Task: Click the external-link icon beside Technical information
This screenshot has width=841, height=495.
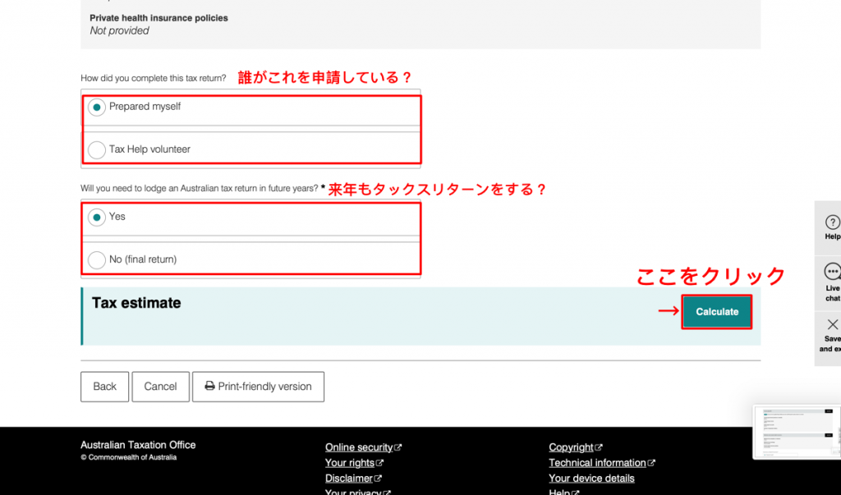Action: click(x=651, y=463)
